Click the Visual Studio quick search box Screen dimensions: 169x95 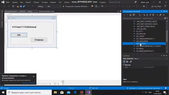click(x=123, y=2)
